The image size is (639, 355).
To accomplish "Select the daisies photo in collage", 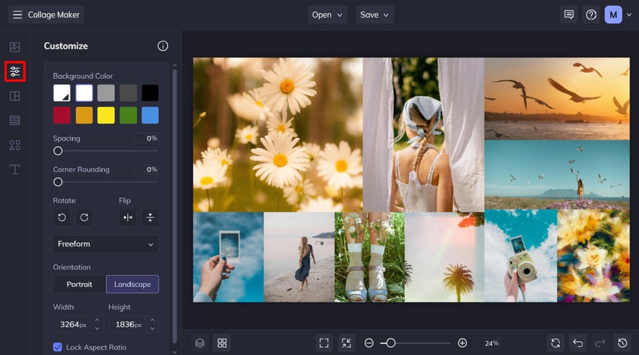I will (278, 135).
